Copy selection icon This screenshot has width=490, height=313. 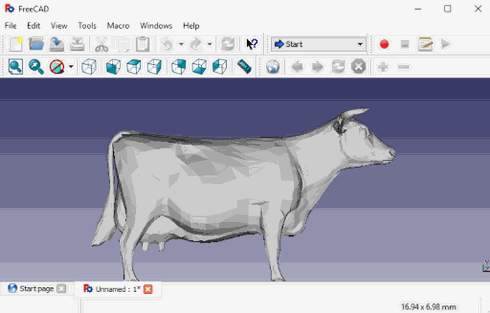click(x=122, y=44)
